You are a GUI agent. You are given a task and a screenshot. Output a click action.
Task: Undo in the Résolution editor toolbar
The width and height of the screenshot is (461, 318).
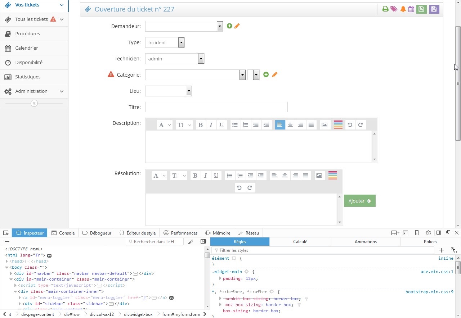coord(239,188)
